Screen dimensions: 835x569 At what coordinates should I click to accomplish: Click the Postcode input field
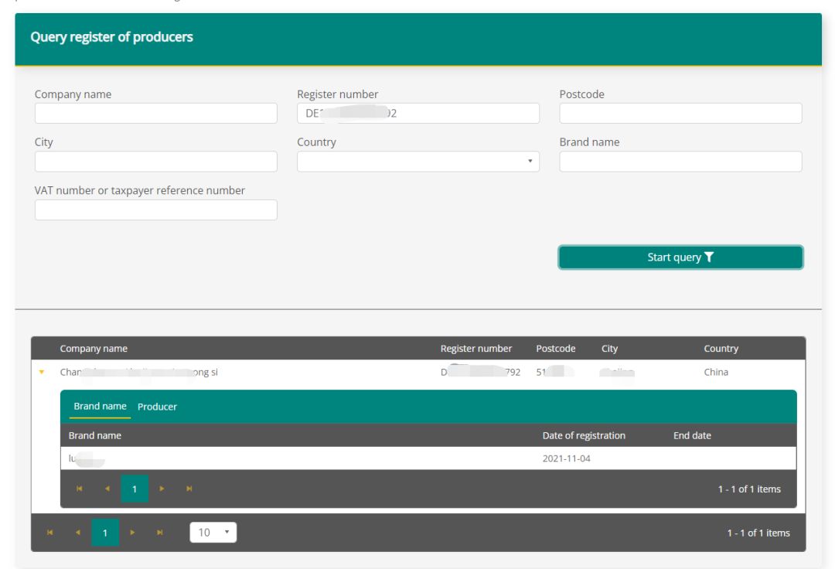680,114
